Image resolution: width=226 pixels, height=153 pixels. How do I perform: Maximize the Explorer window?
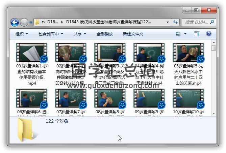coord(196,10)
